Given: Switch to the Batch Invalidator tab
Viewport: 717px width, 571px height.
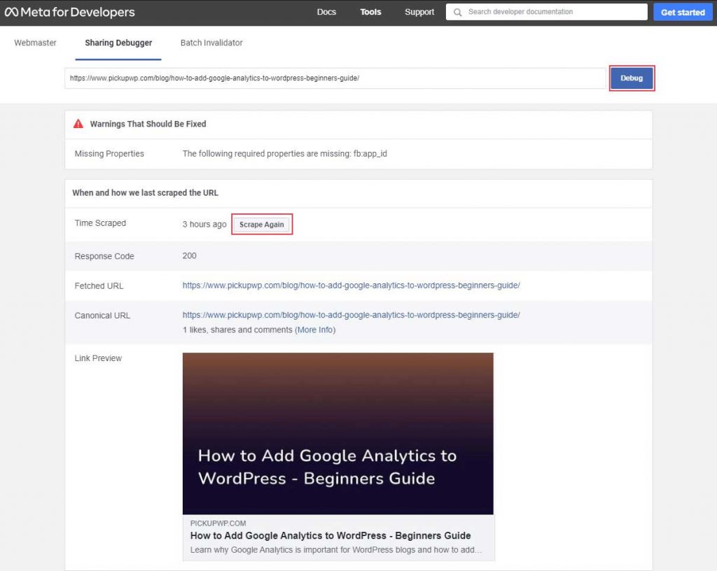Looking at the screenshot, I should coord(211,43).
